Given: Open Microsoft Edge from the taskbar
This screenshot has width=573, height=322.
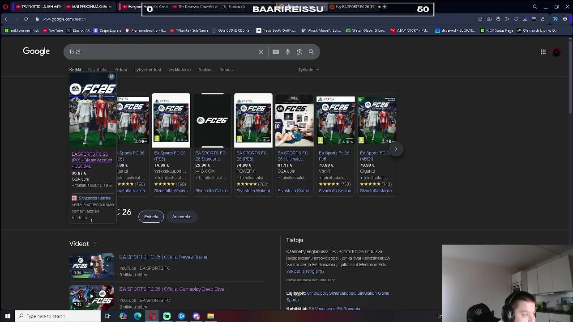Looking at the screenshot, I should tap(137, 316).
